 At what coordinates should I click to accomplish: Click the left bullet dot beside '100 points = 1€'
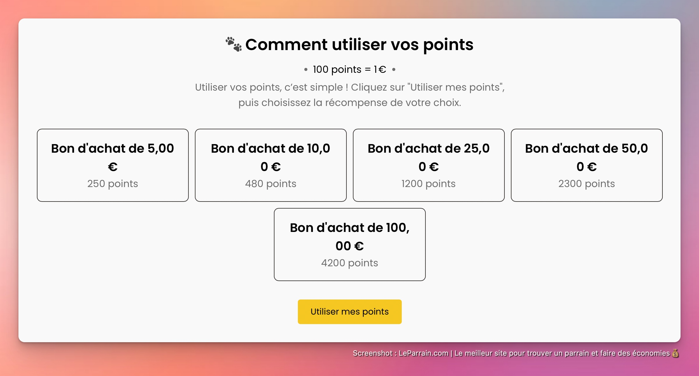(306, 70)
